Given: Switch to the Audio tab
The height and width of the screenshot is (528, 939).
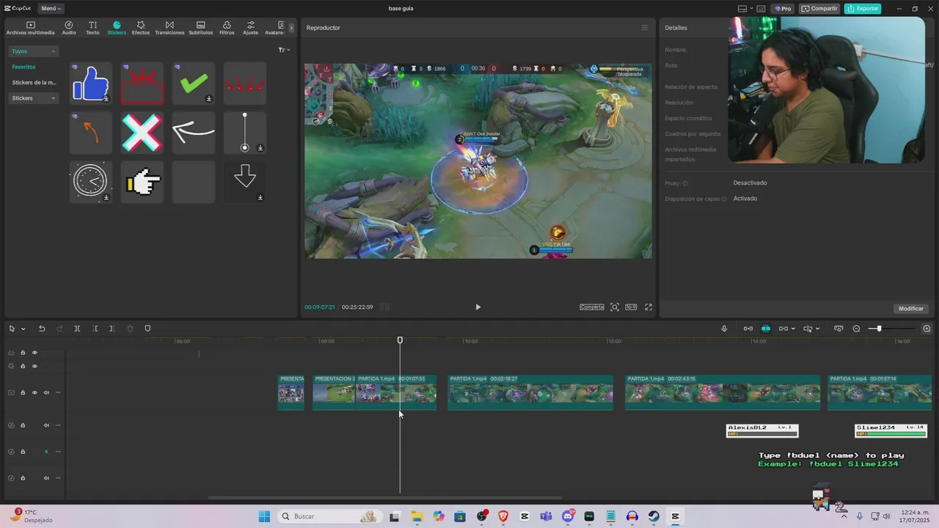Looking at the screenshot, I should tap(69, 28).
